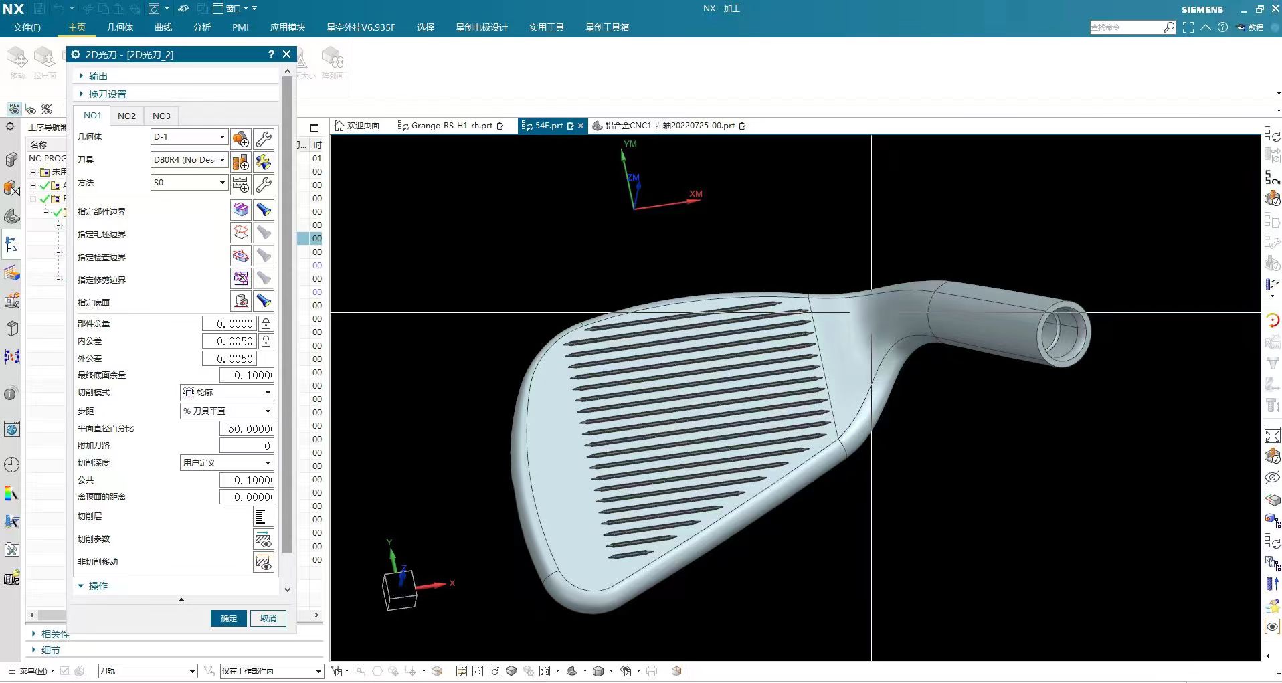Open the 切削参数 cutting parameters icon
The image size is (1282, 683).
click(x=263, y=539)
